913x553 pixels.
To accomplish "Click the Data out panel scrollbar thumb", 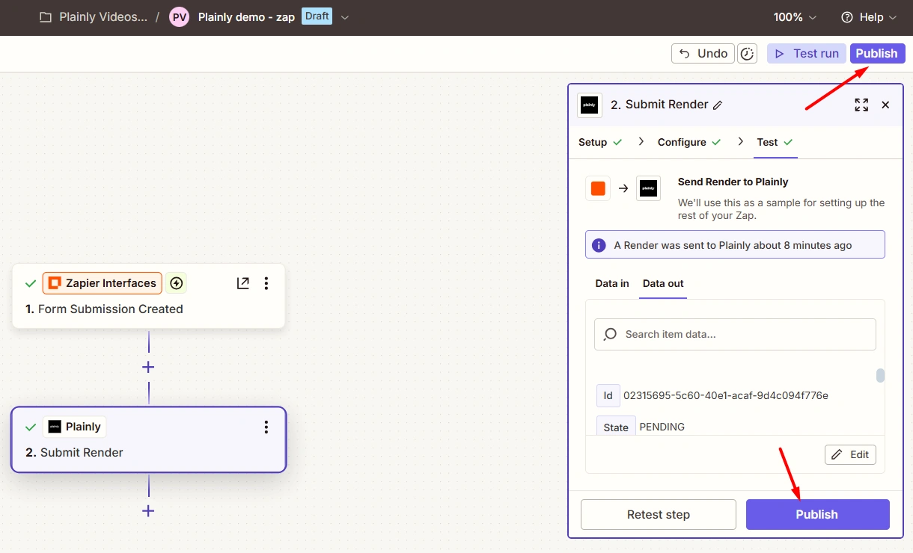I will [880, 375].
